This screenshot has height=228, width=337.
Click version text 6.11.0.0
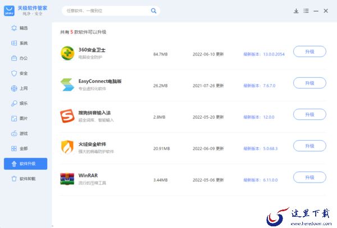270,180
